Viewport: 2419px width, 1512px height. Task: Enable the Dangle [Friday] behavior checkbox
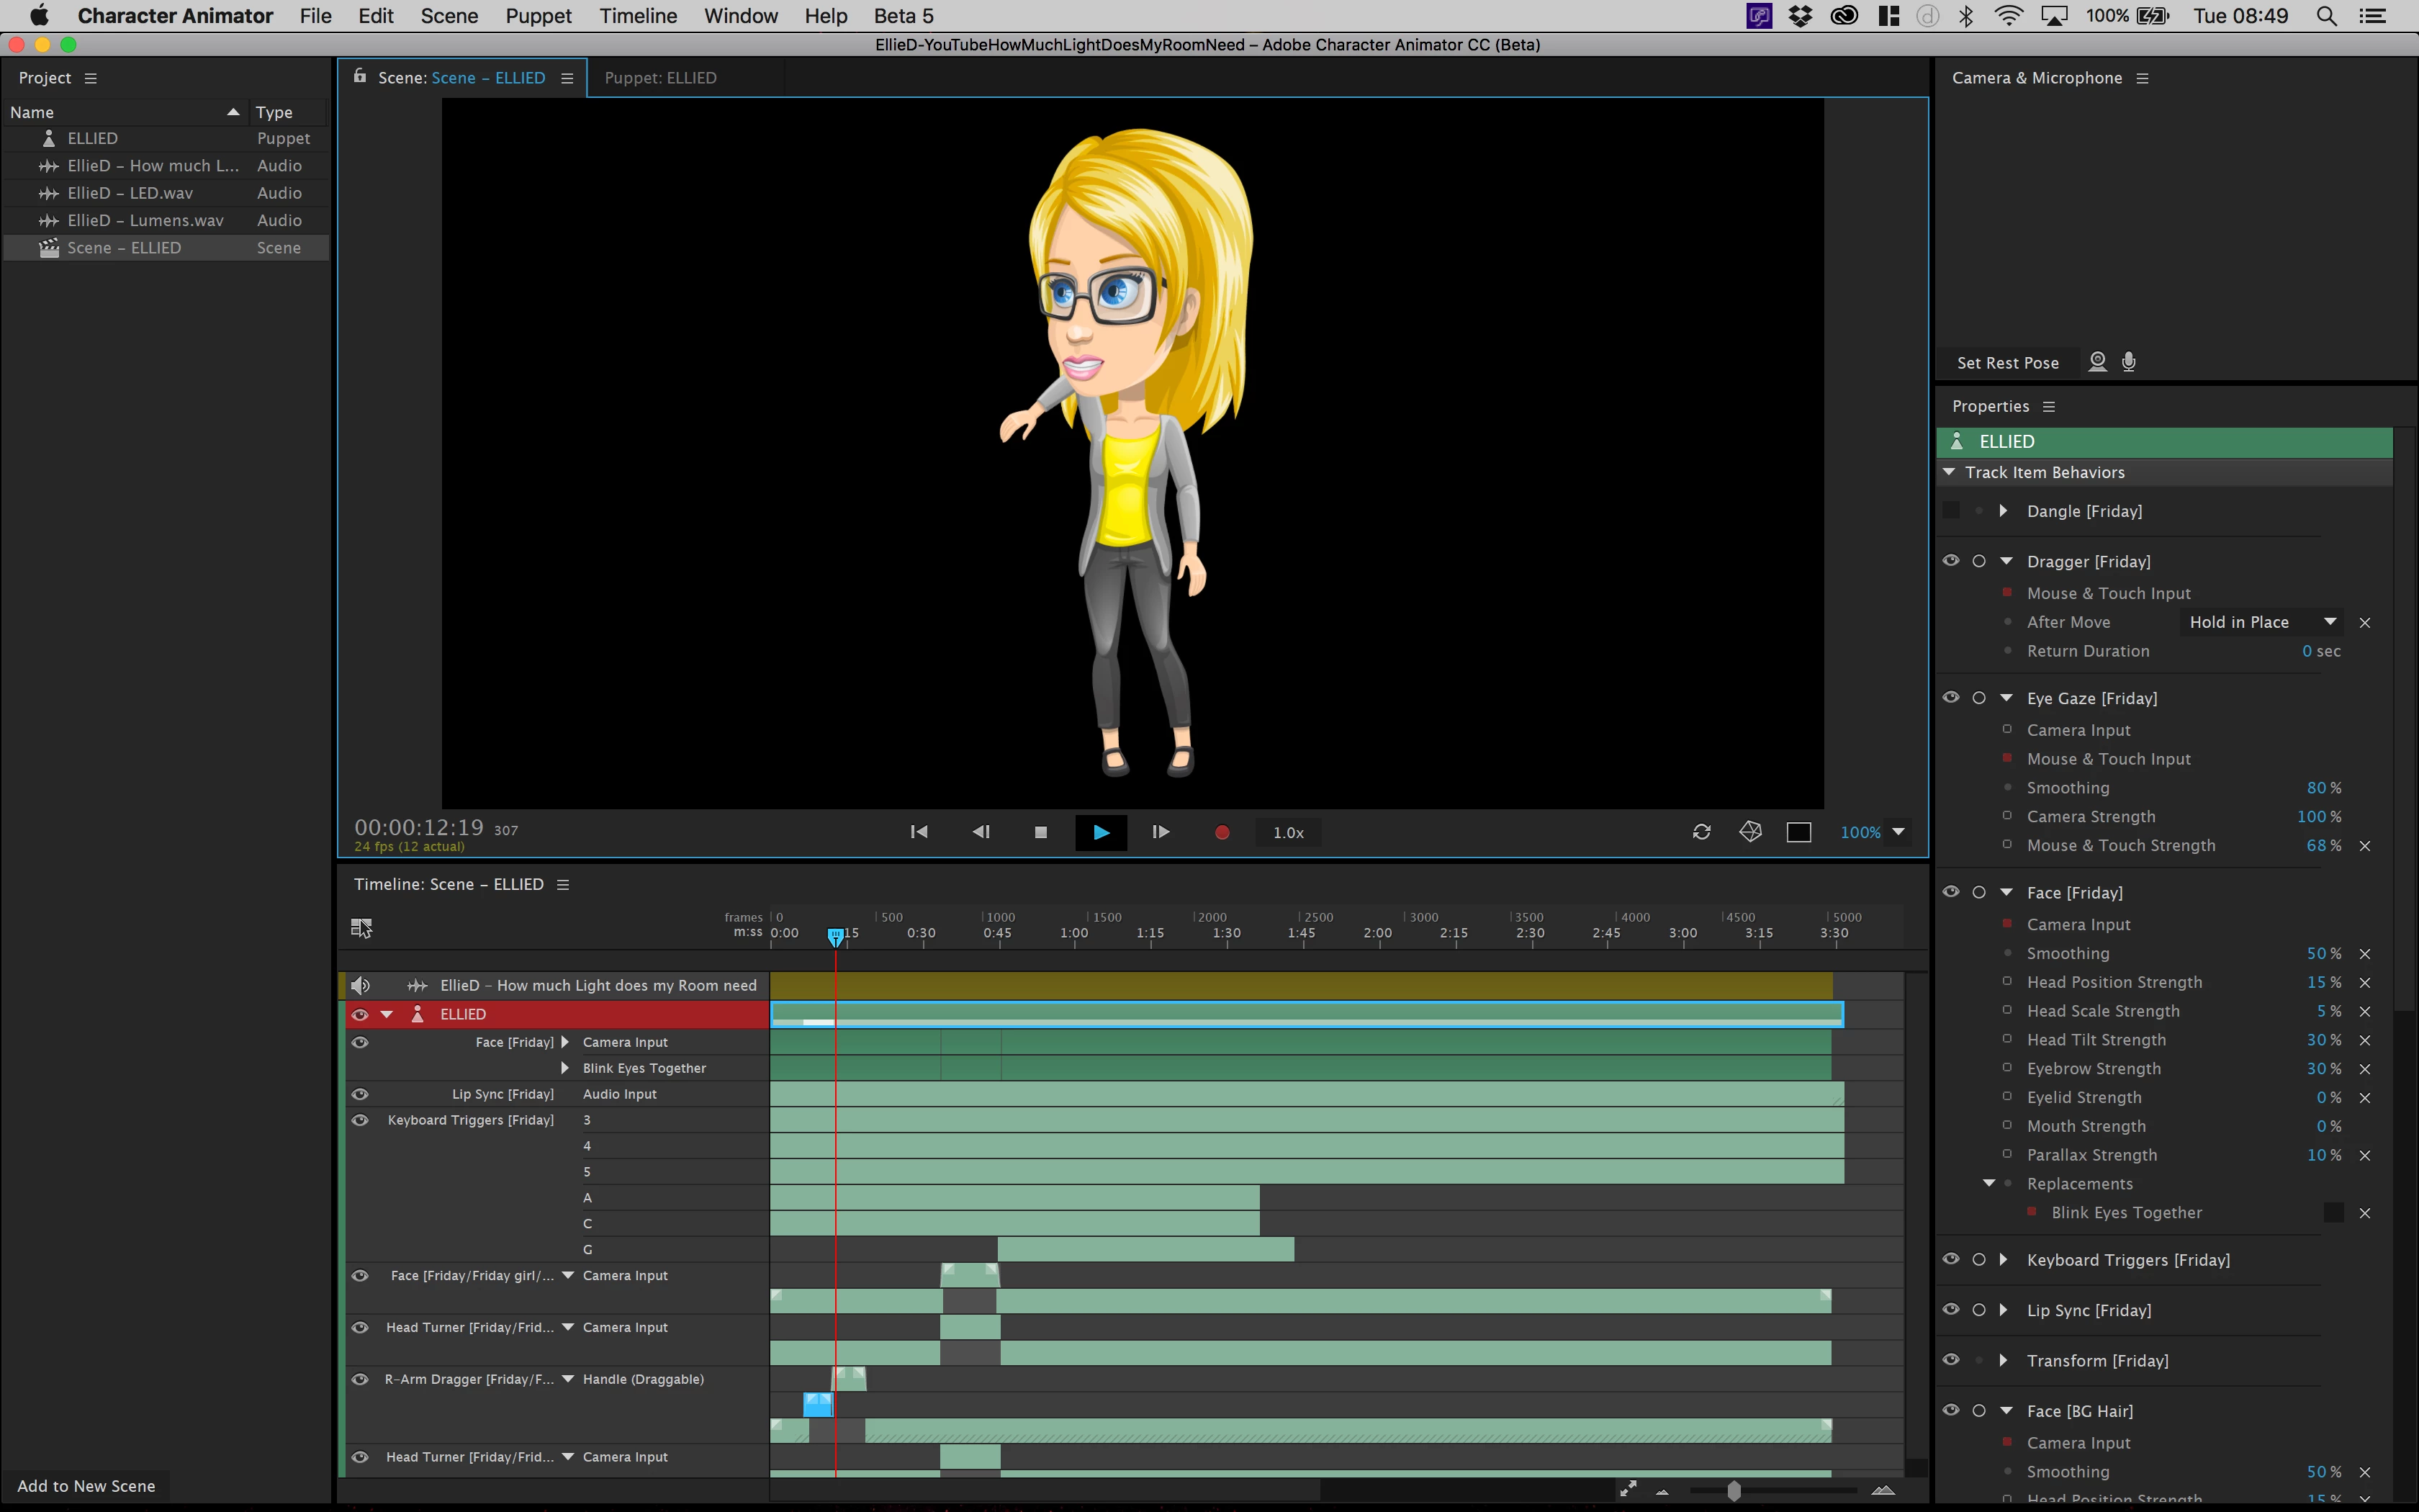point(1950,511)
